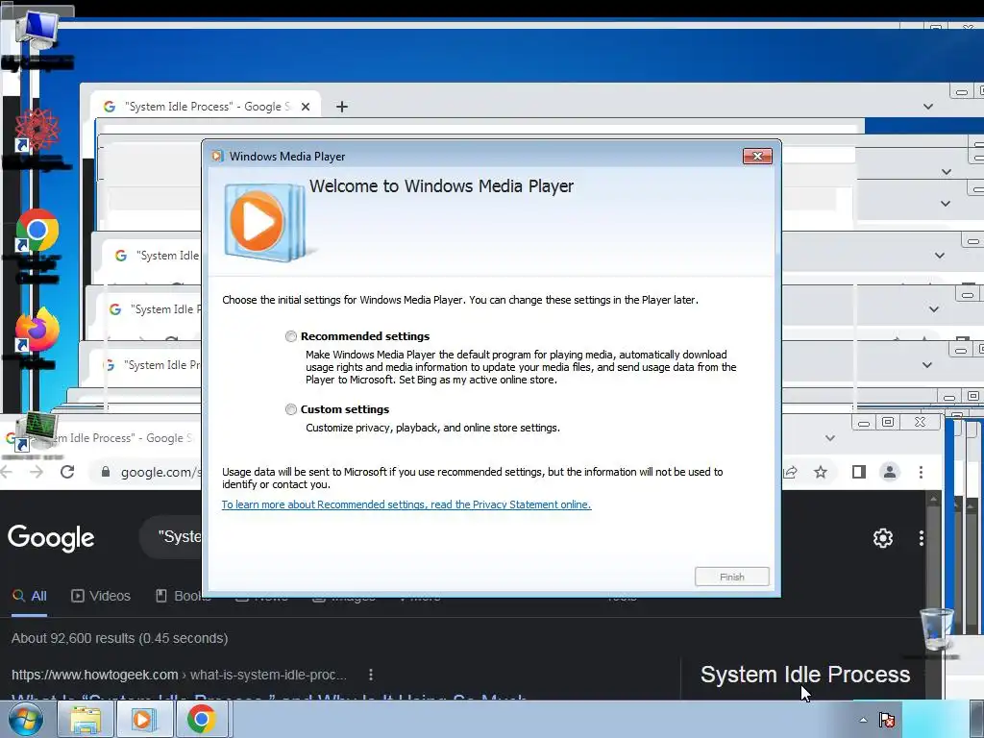Viewport: 984px width, 738px height.
Task: Open the howtogeek.com result URL
Action: [x=179, y=675]
